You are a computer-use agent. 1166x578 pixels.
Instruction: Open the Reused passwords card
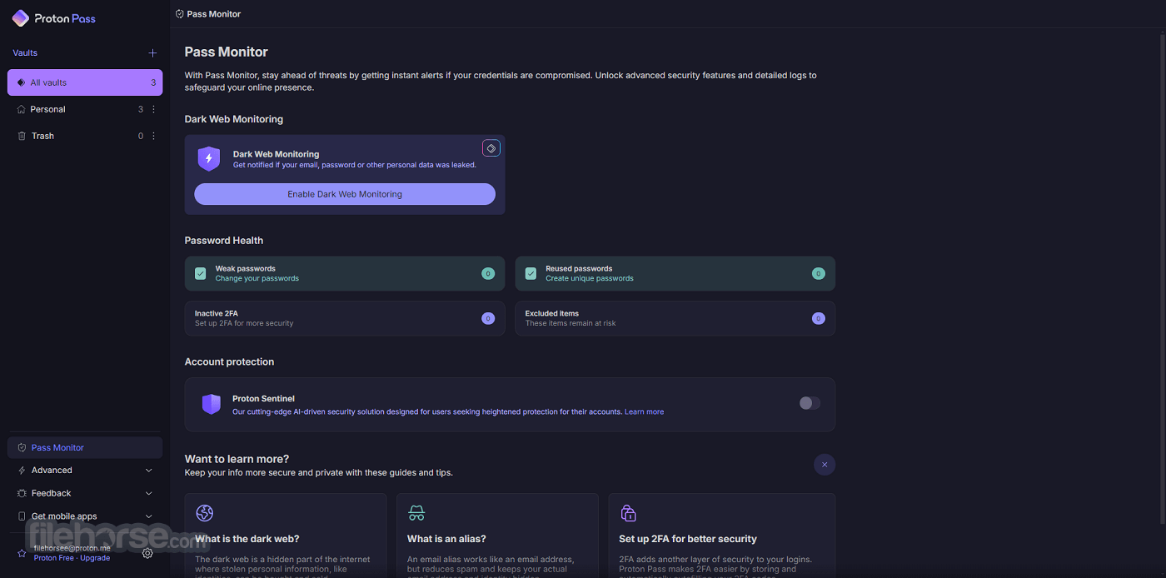(675, 273)
